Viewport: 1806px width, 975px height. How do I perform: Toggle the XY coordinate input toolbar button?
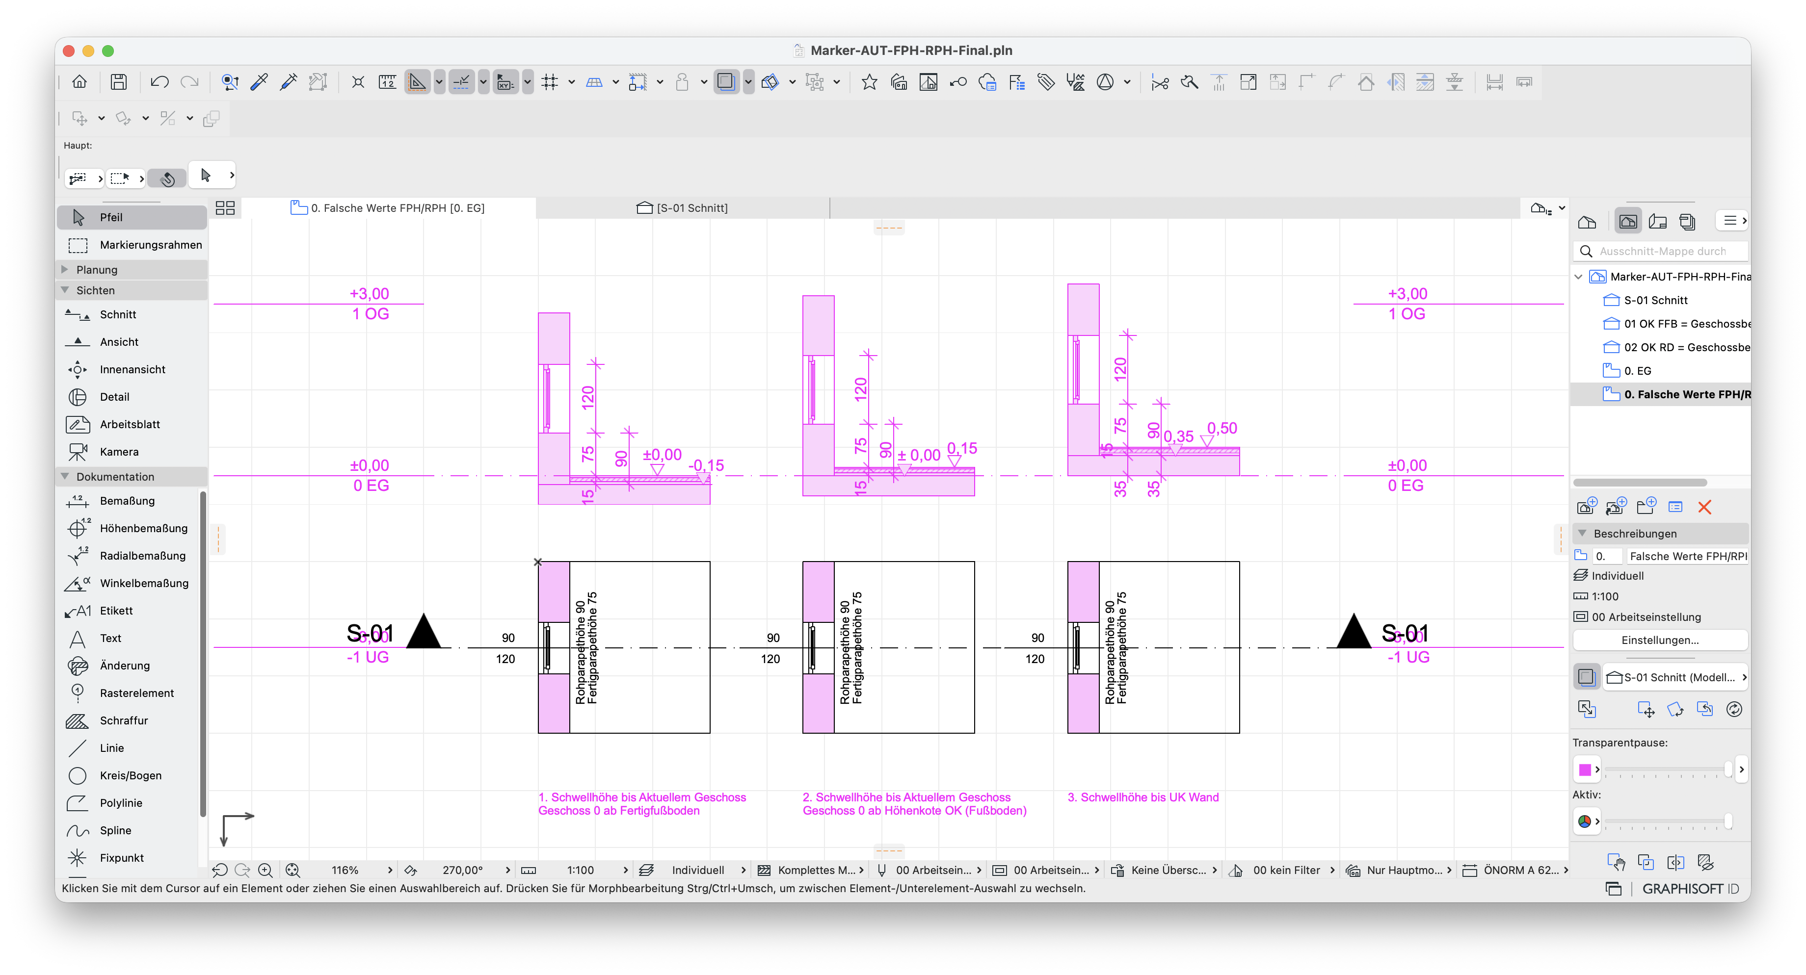pos(505,82)
